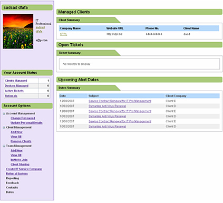Click the Client Name column header

(x=191, y=28)
